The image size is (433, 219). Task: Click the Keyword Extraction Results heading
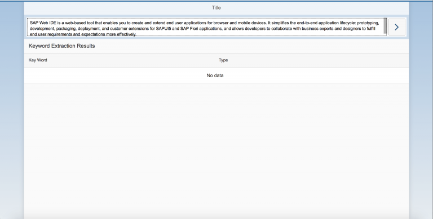coord(62,46)
